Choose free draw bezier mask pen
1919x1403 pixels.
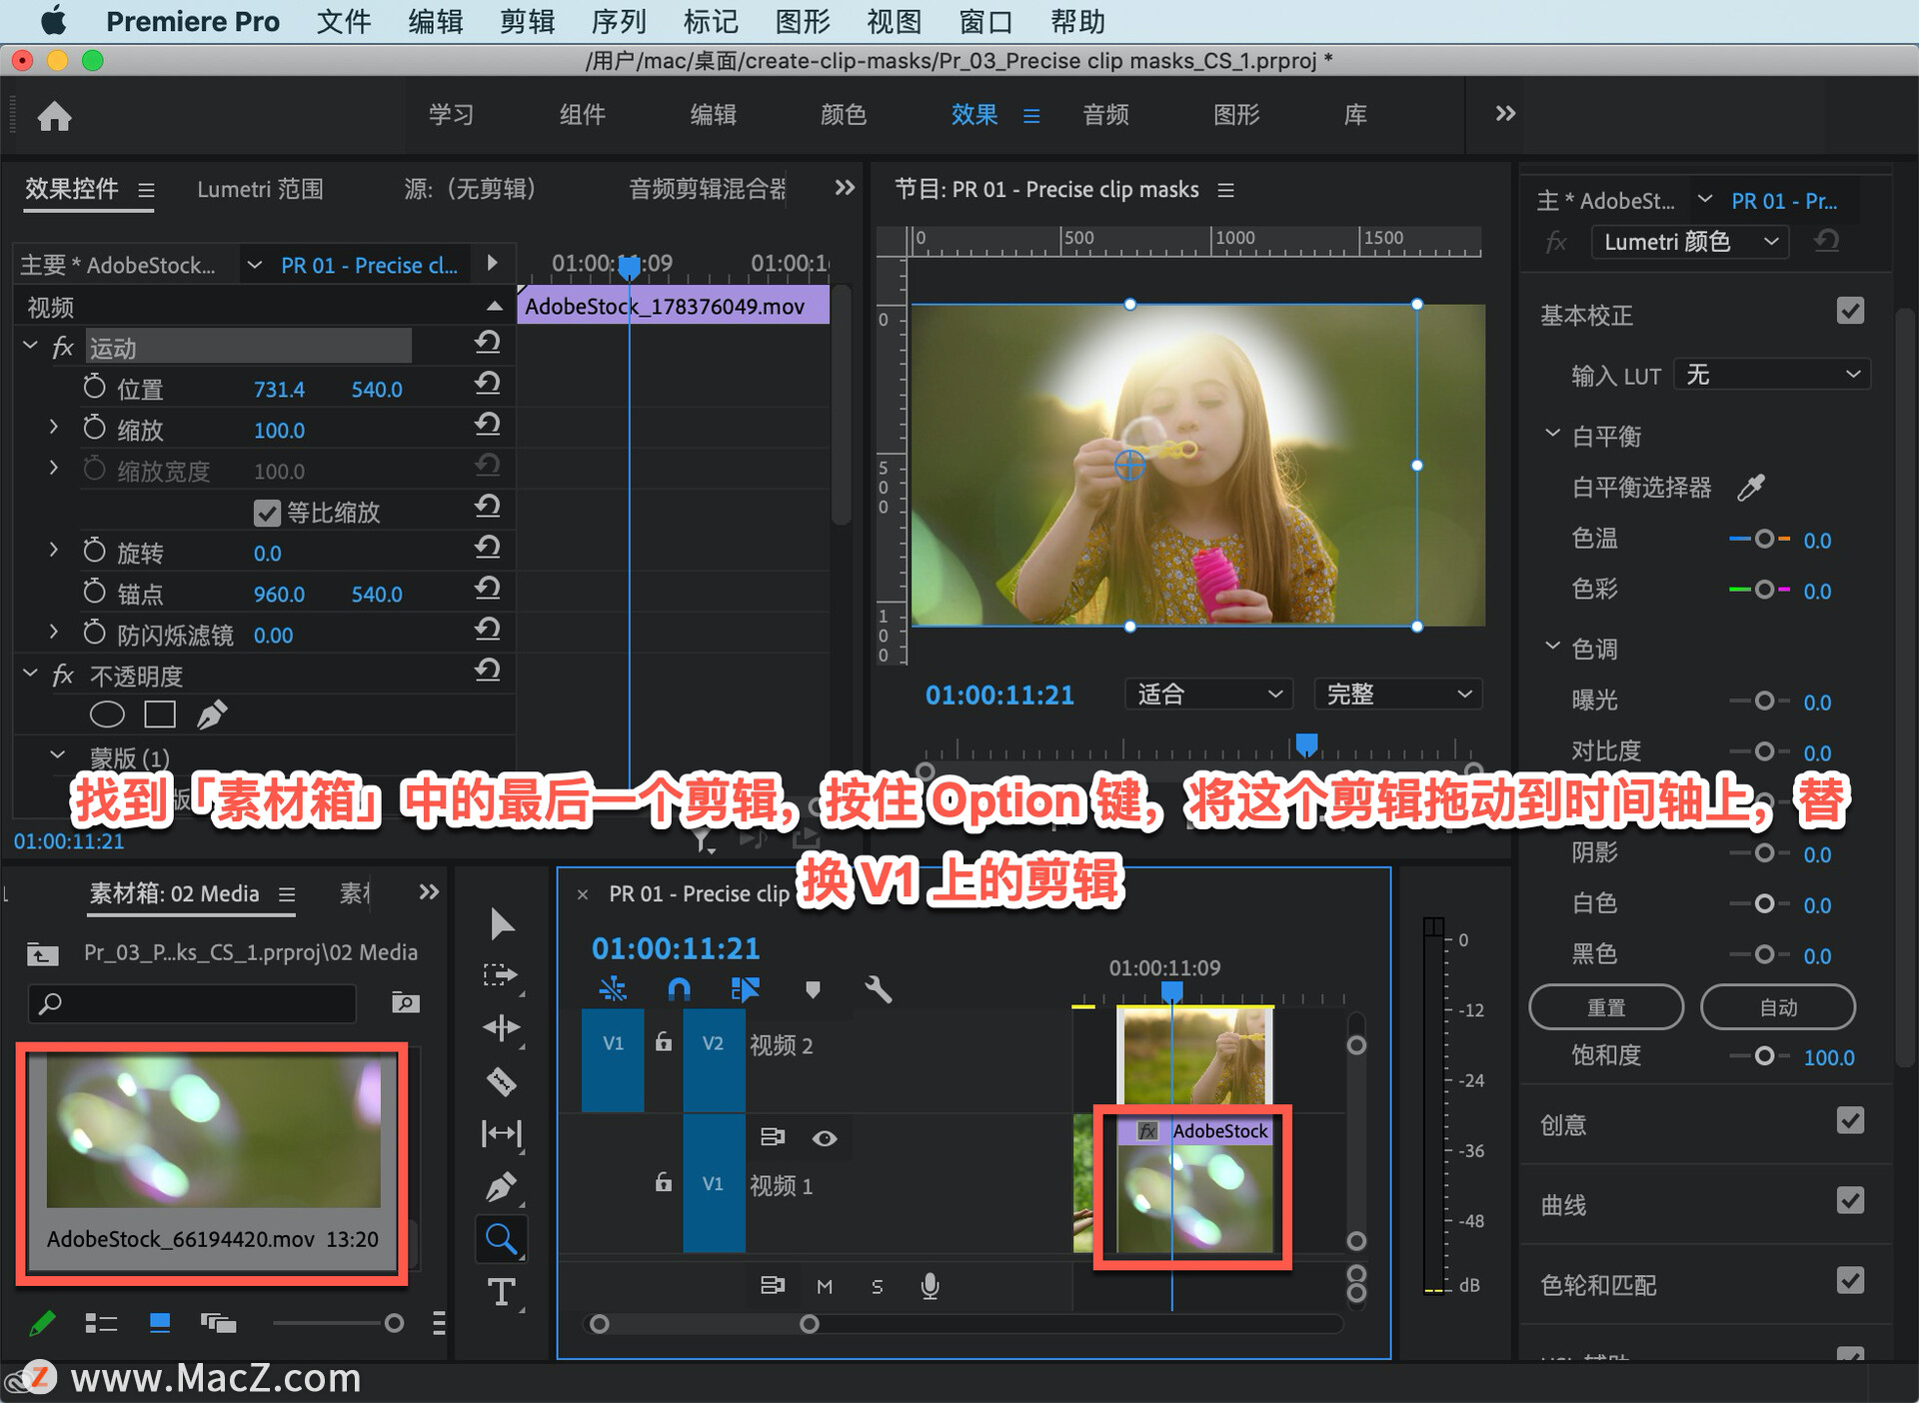click(212, 714)
